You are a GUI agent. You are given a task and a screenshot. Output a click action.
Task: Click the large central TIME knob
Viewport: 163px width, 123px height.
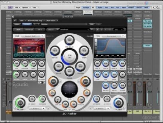coord(69,57)
